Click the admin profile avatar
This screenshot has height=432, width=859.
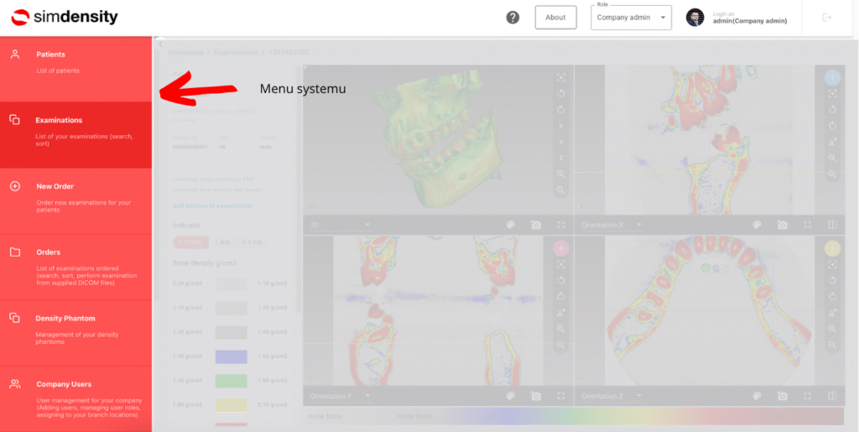coord(695,18)
